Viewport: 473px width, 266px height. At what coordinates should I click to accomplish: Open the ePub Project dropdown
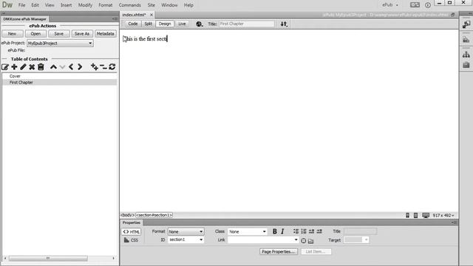(x=60, y=43)
